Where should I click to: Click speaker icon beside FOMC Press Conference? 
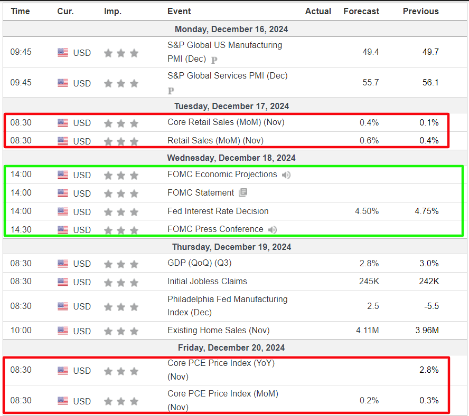(x=272, y=230)
